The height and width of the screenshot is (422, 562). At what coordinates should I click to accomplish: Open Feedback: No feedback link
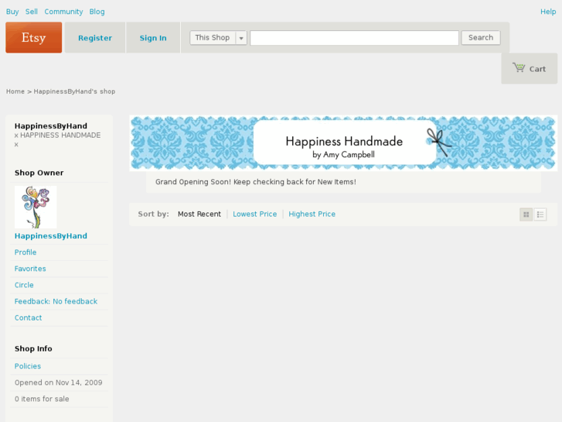click(x=56, y=301)
